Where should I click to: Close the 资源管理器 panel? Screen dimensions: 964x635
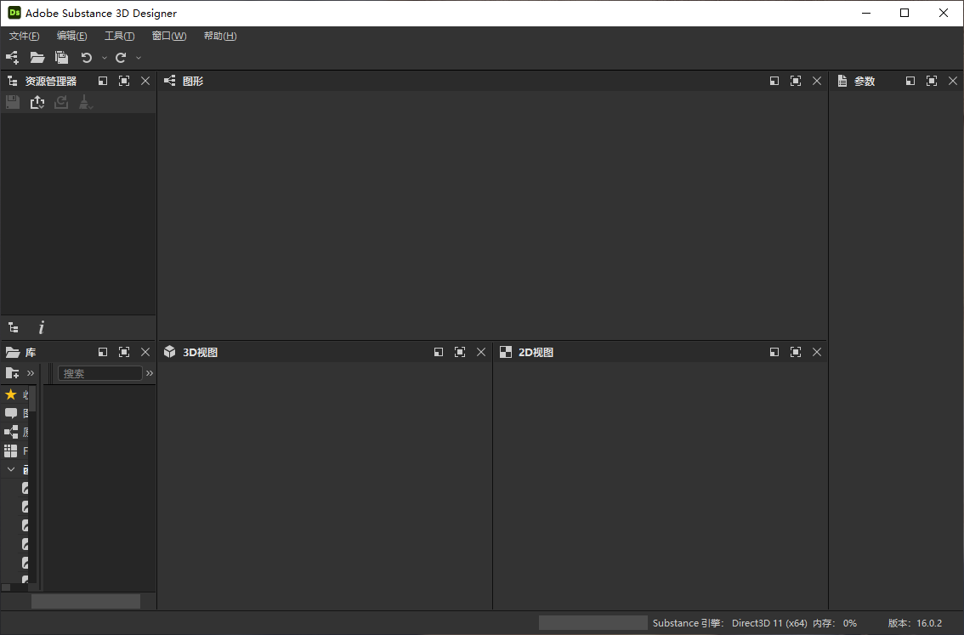[145, 81]
